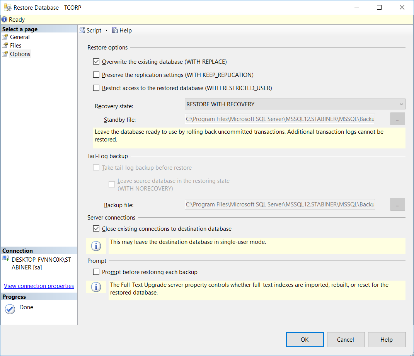Click the Script toolbar icon
The width and height of the screenshot is (414, 356).
(x=82, y=30)
